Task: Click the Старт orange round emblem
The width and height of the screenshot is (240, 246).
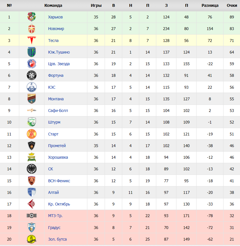Action: coord(31,134)
